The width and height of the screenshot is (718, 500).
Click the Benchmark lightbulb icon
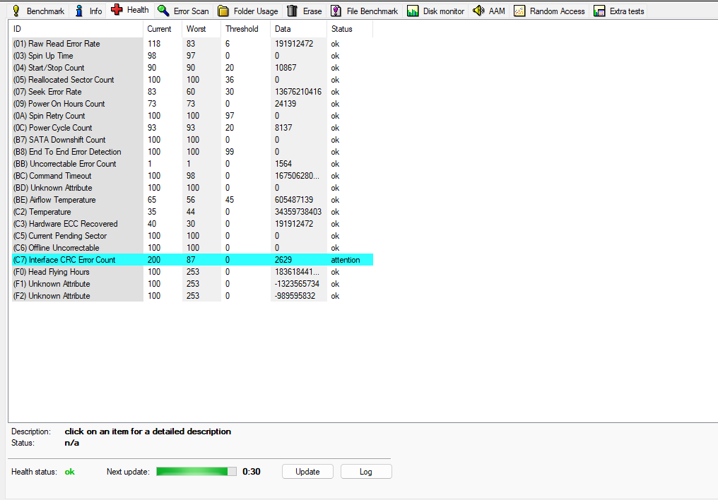pos(16,11)
